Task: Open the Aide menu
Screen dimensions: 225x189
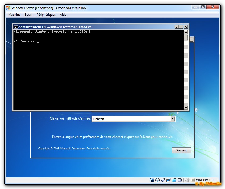Action: pos(63,15)
